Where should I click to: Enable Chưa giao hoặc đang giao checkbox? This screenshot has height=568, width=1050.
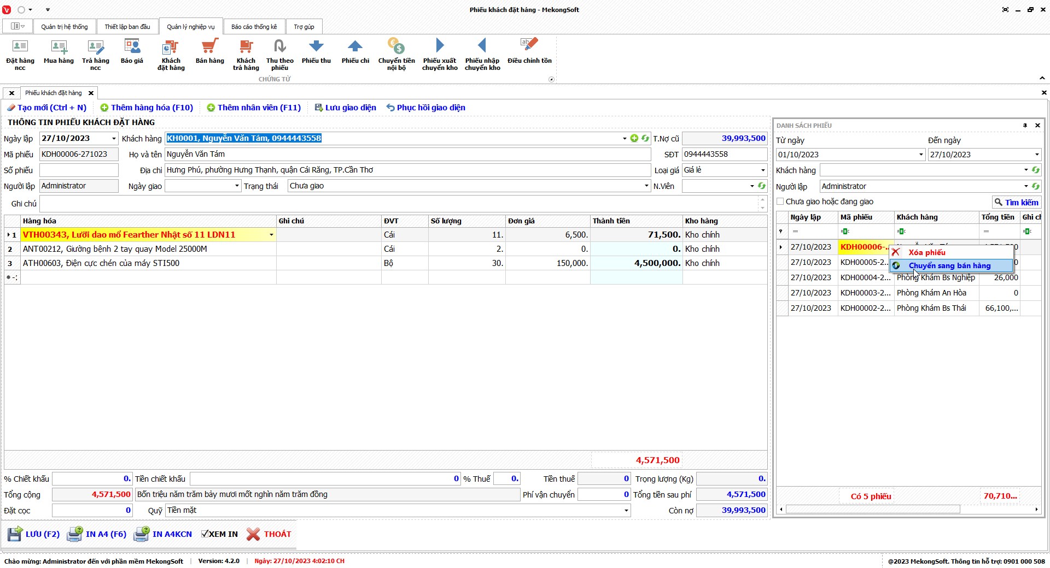780,202
